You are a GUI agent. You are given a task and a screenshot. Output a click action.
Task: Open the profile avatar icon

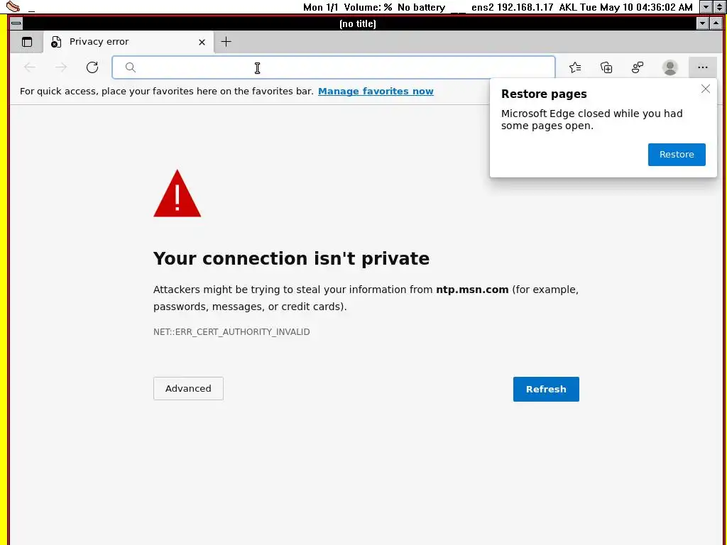click(x=669, y=67)
